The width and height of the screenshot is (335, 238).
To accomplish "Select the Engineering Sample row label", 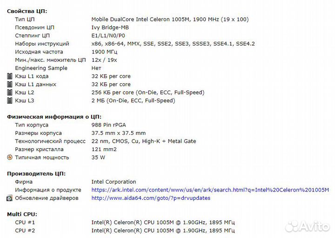I will tap(41, 68).
